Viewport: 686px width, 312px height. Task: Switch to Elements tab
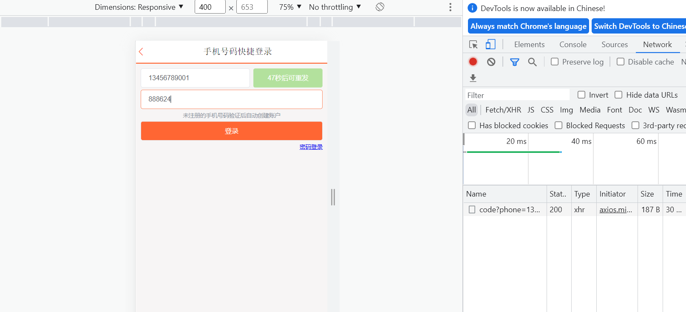point(529,45)
